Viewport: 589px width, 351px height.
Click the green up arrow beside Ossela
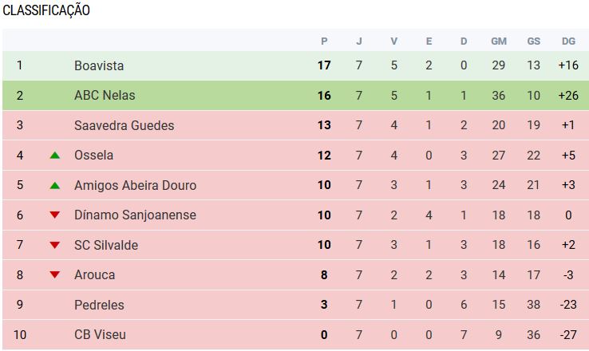(x=54, y=155)
